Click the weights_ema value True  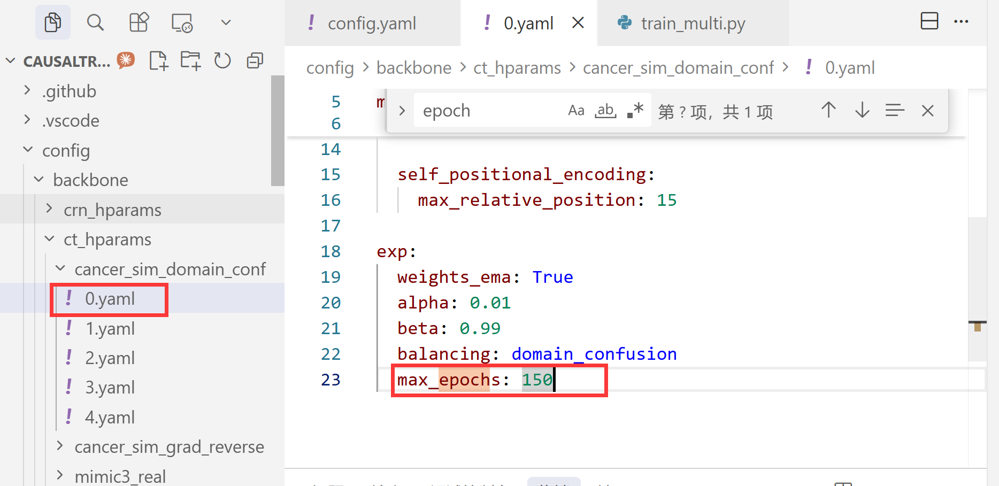pyautogui.click(x=552, y=277)
